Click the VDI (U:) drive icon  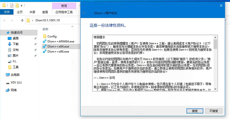coord(8,83)
